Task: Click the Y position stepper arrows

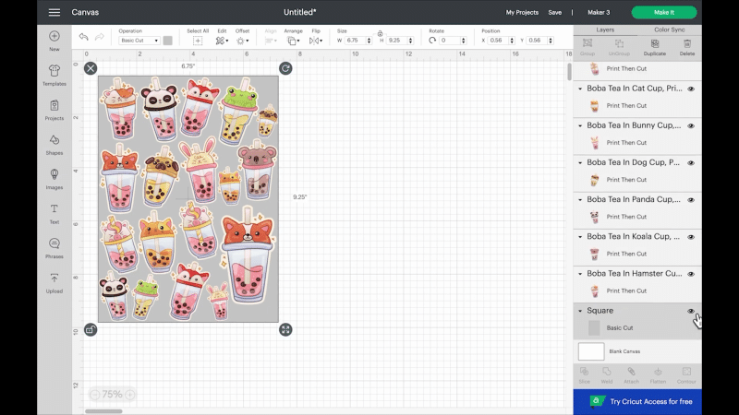Action: (x=550, y=41)
